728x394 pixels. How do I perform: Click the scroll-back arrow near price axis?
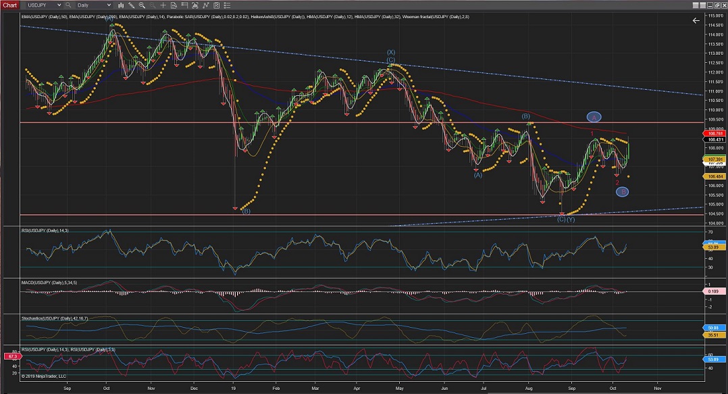coord(696,20)
